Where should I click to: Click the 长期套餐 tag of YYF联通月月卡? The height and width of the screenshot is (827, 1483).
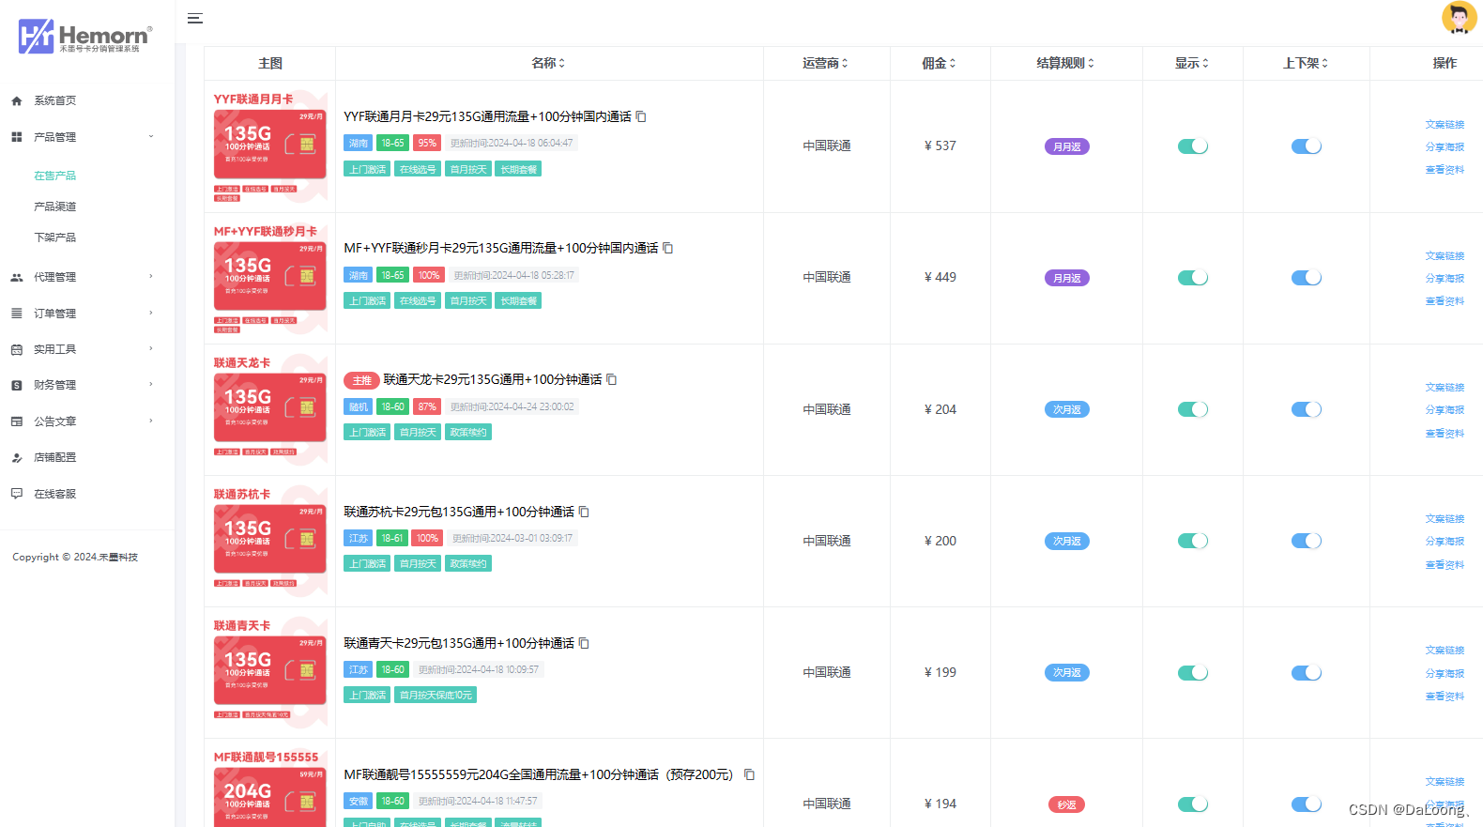518,170
